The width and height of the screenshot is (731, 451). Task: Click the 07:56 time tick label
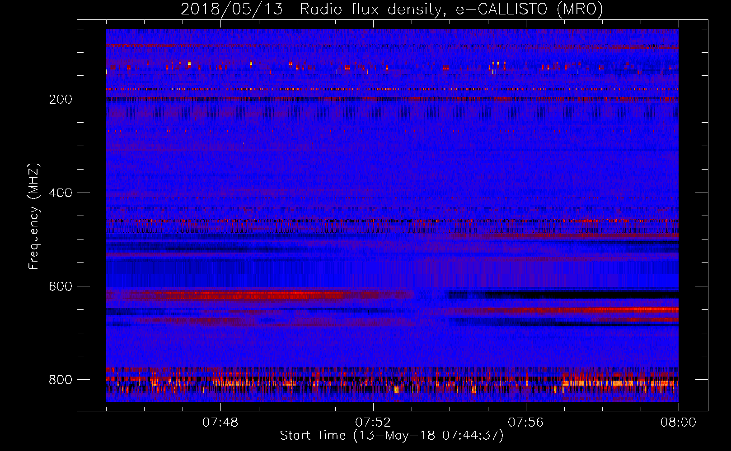(x=526, y=423)
